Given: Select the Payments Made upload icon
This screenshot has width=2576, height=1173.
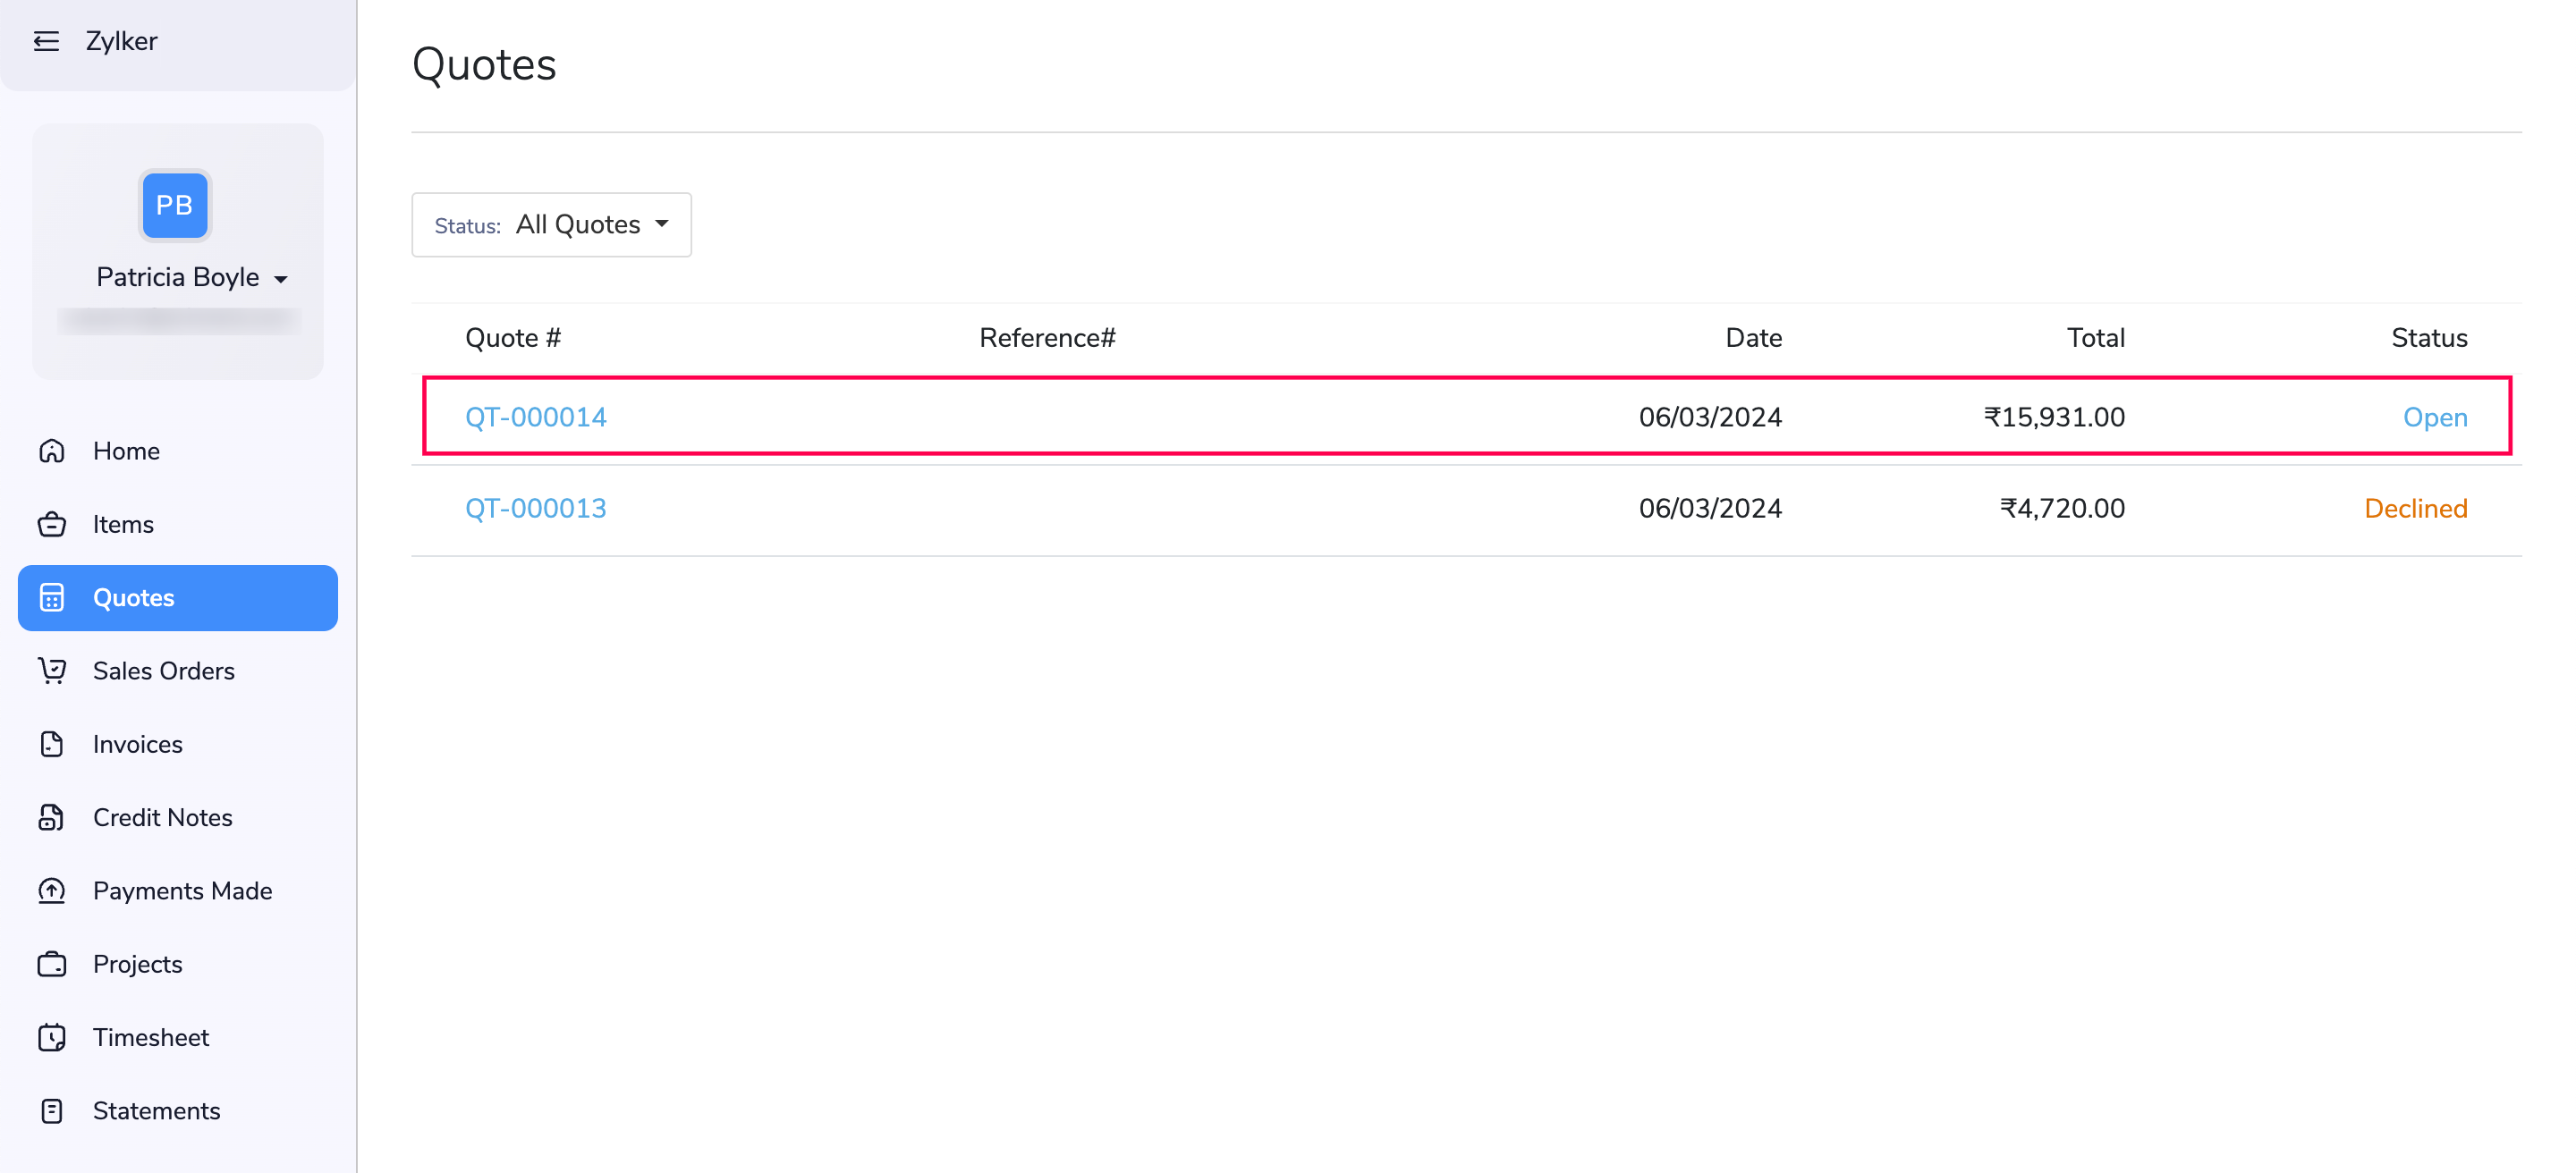Looking at the screenshot, I should (x=52, y=890).
